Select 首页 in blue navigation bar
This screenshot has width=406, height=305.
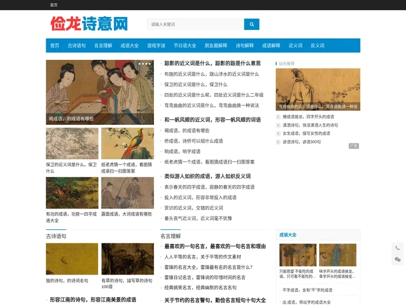55,46
